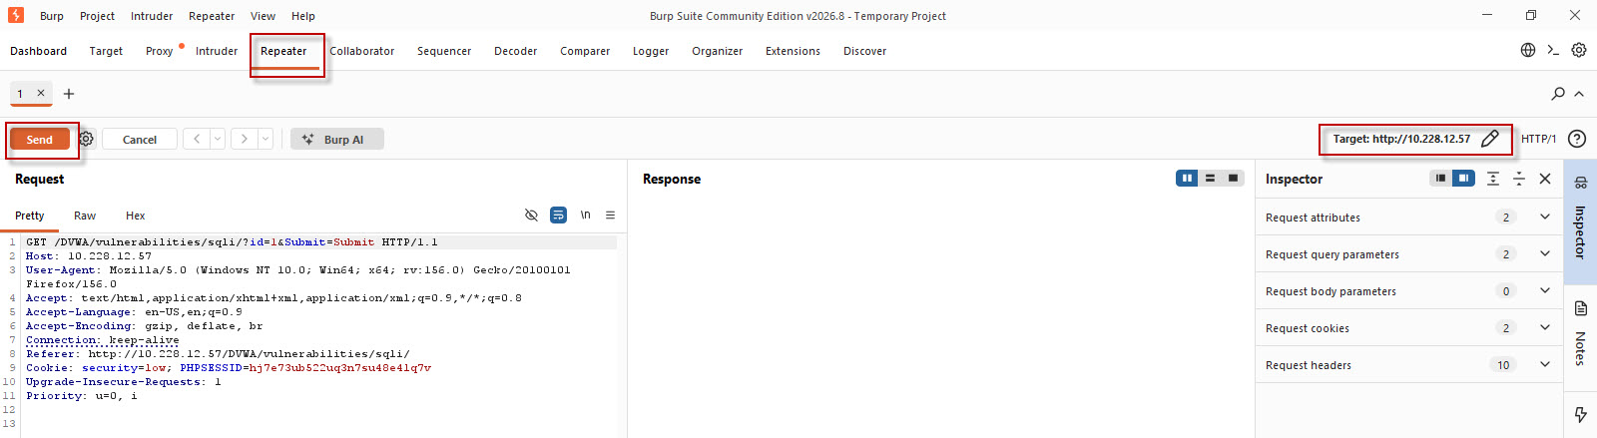
Task: Open the back history dropdown arrow
Action: click(x=218, y=139)
